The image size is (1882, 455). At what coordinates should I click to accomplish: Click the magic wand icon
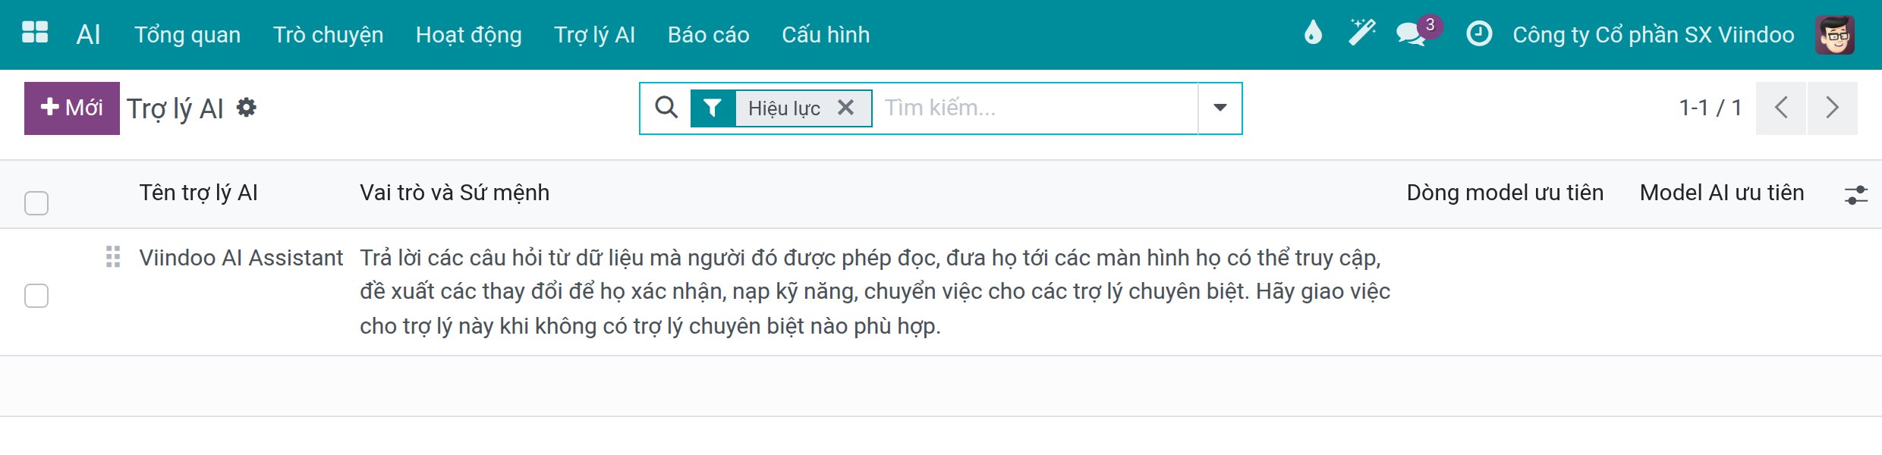1362,33
